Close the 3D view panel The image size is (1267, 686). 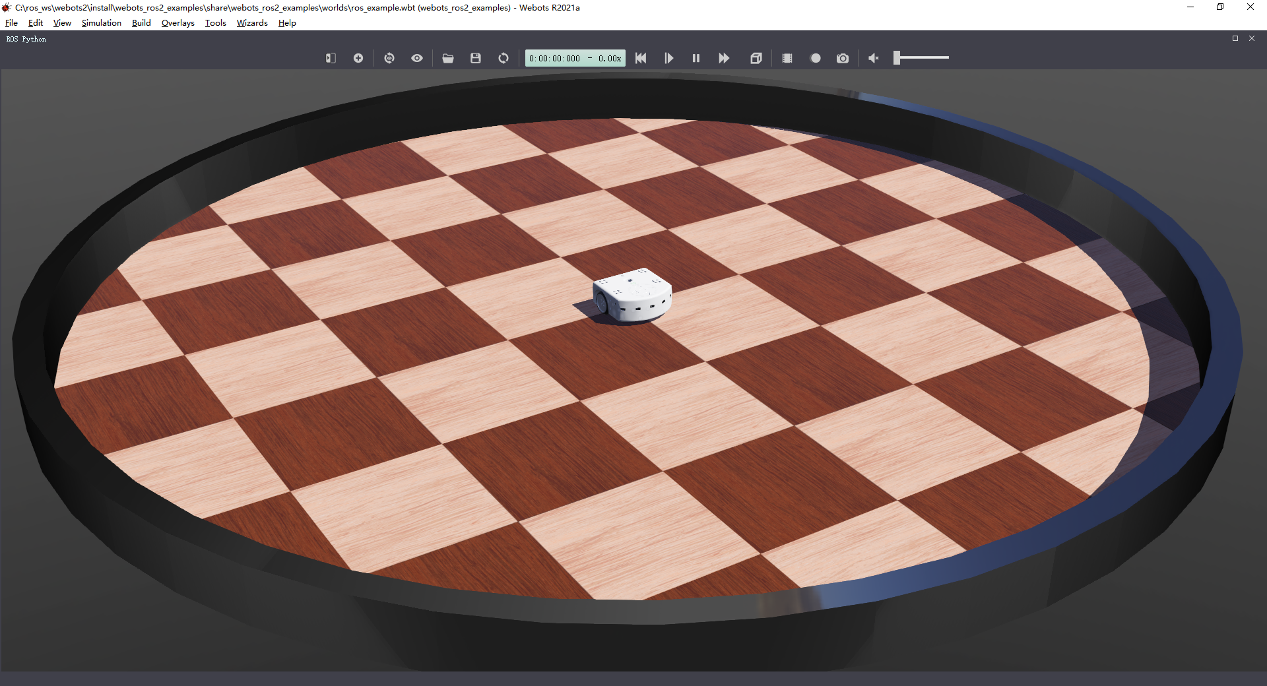pos(1252,38)
